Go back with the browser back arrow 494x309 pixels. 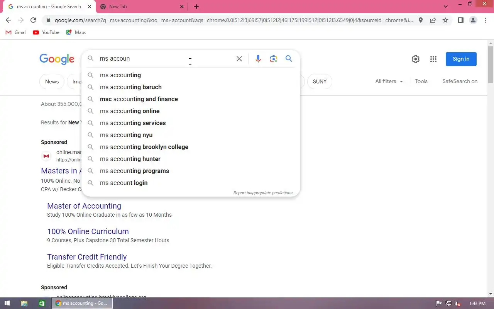(x=8, y=20)
